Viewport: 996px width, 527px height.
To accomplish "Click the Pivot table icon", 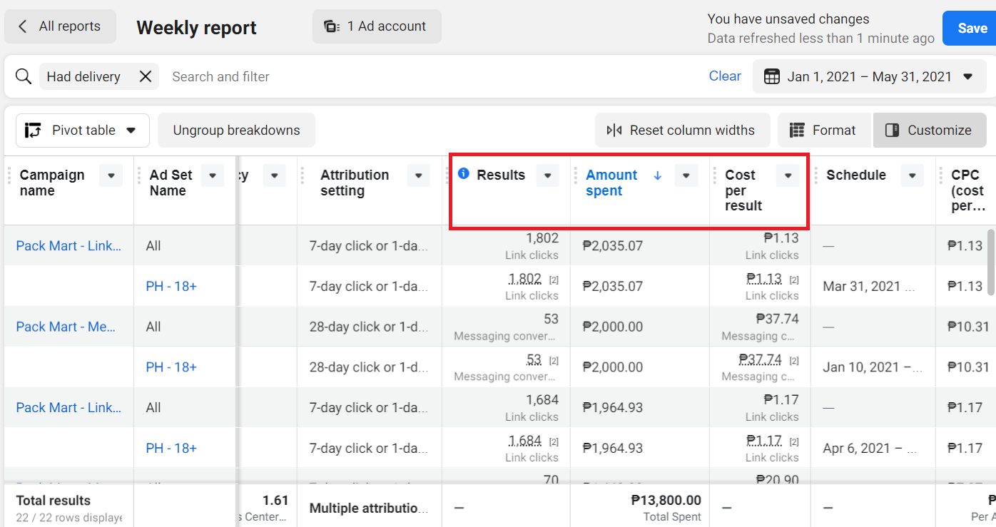I will (x=33, y=131).
